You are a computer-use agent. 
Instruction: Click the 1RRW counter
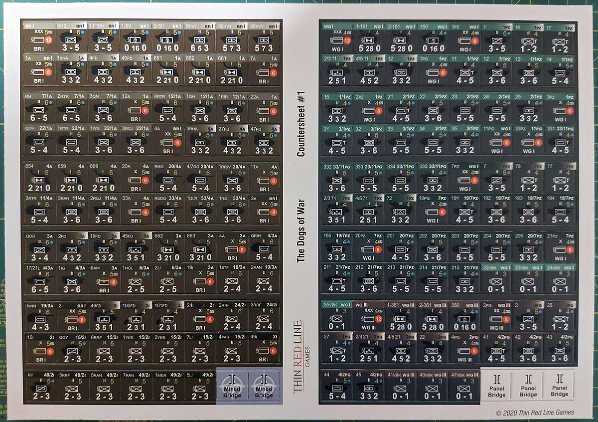coord(232,178)
